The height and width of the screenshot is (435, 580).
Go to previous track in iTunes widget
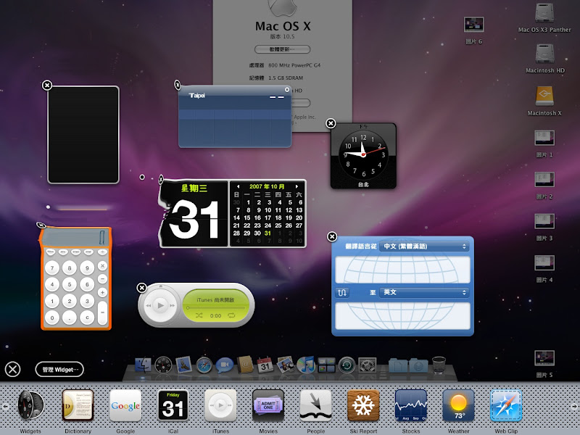tap(149, 305)
